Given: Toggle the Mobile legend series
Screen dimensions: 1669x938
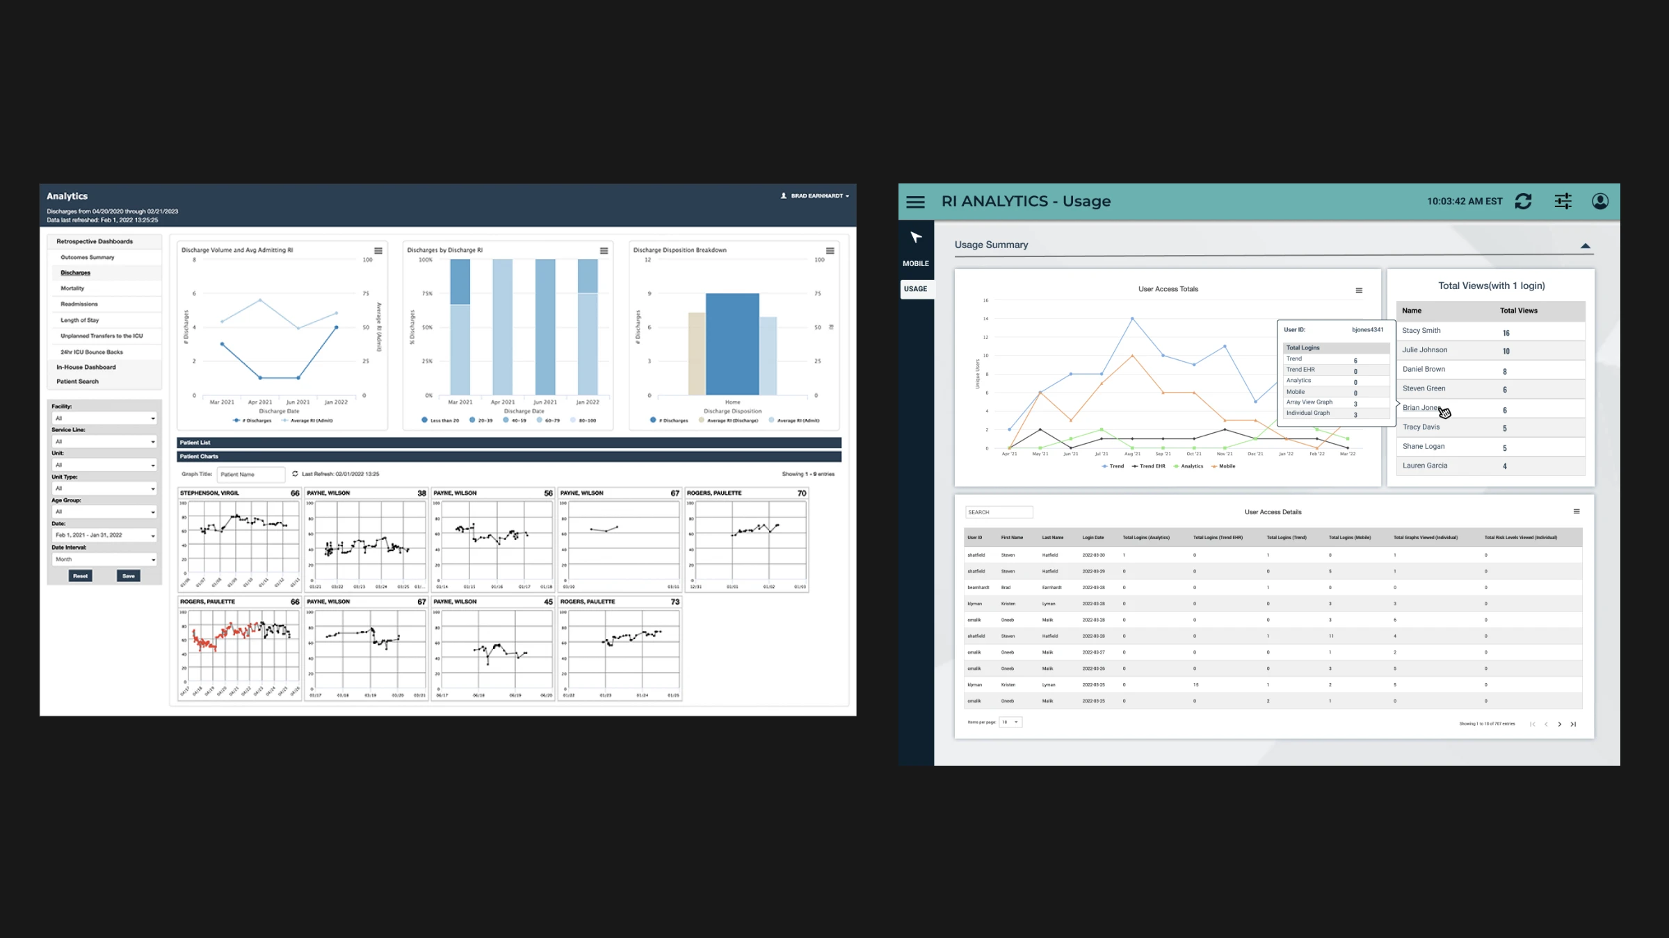Looking at the screenshot, I should (x=1223, y=466).
